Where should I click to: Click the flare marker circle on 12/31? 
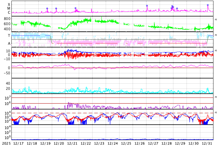coord(208,5)
